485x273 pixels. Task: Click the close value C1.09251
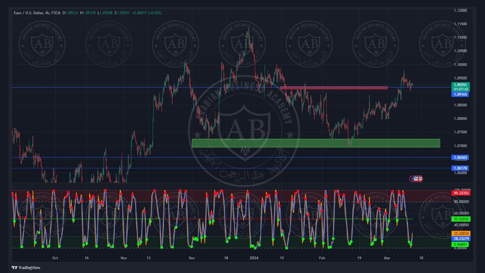pos(122,13)
